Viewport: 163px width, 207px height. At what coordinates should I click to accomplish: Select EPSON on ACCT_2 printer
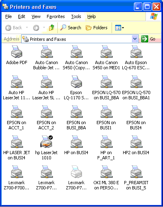click(46, 112)
